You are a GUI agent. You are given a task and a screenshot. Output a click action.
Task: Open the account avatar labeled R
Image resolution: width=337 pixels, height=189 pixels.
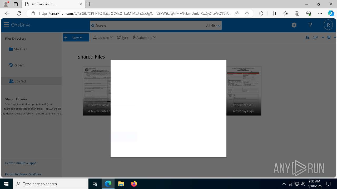(x=328, y=25)
